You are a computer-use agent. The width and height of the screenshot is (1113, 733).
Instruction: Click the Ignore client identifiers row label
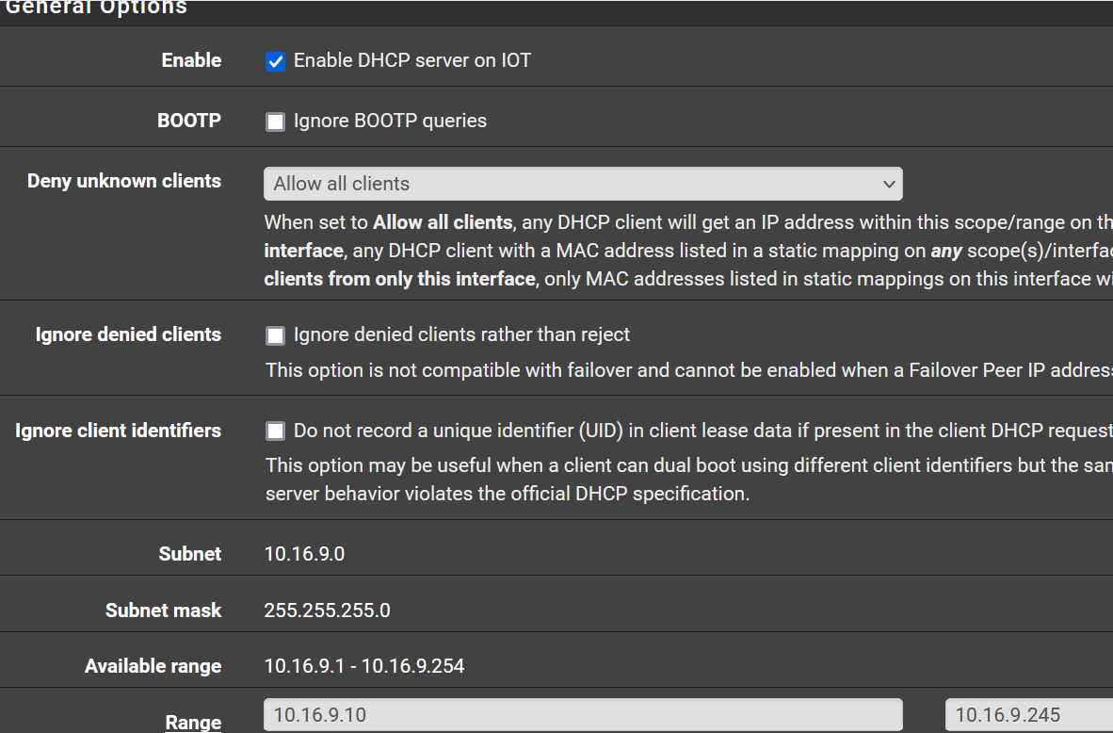pos(118,431)
